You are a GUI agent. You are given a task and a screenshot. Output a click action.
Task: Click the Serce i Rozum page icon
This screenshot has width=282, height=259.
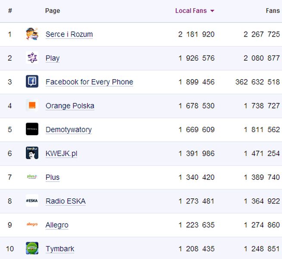tap(32, 34)
